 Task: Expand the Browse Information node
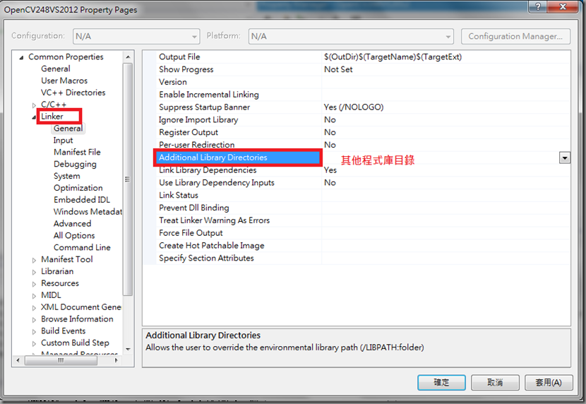tap(34, 320)
